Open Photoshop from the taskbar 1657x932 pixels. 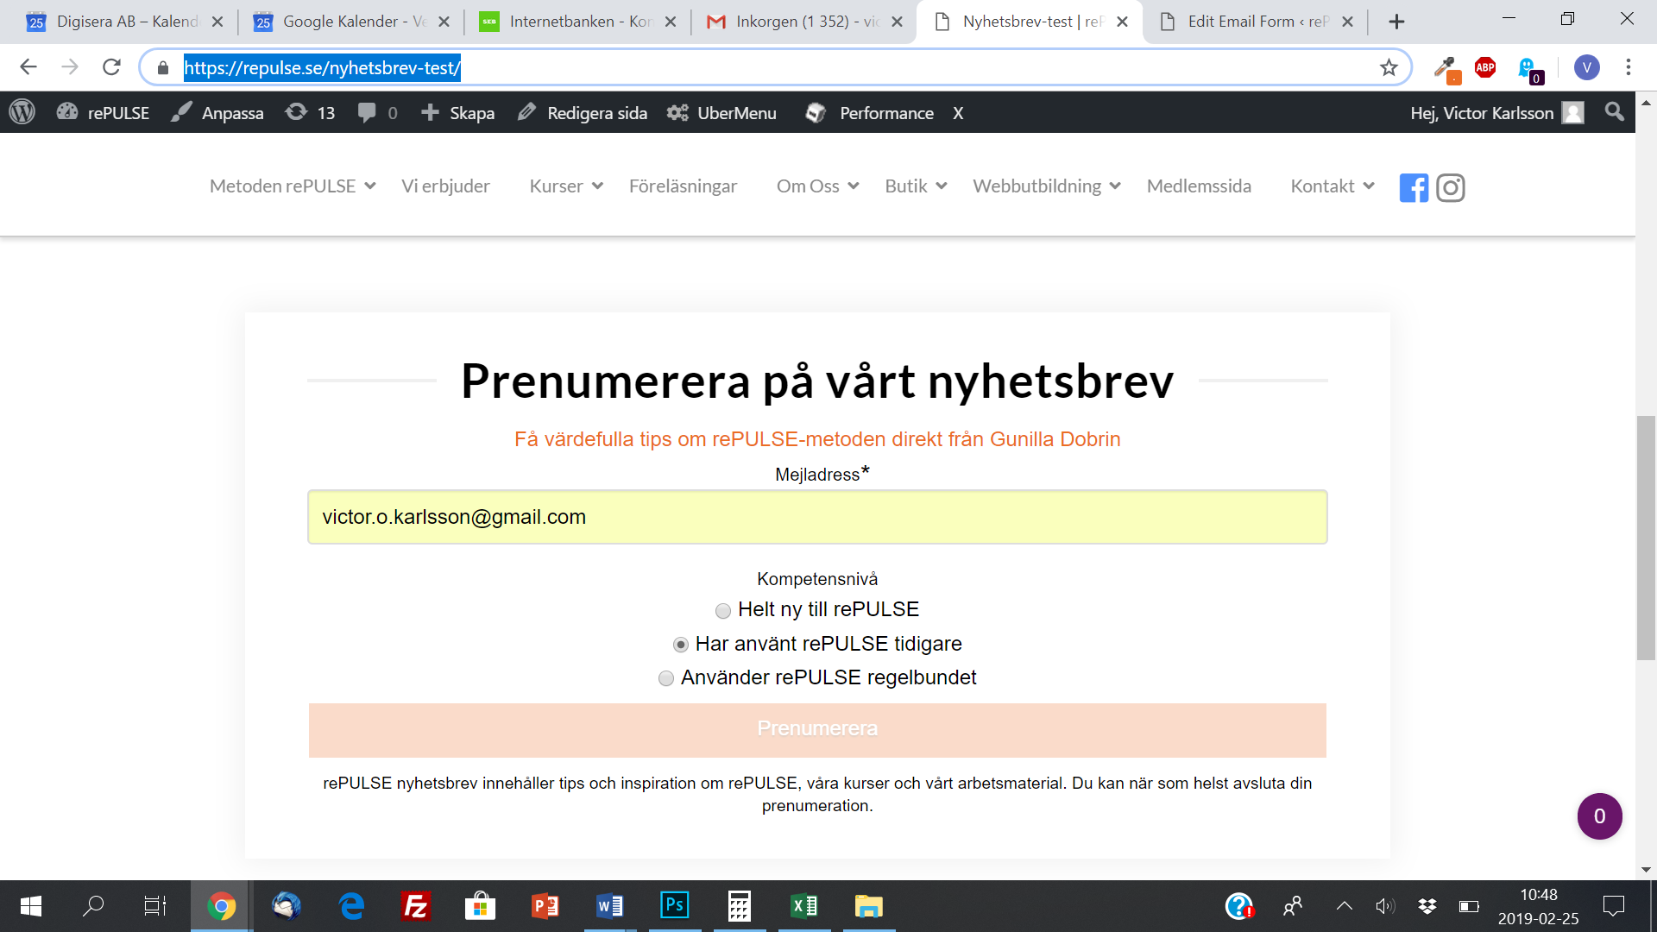tap(675, 905)
